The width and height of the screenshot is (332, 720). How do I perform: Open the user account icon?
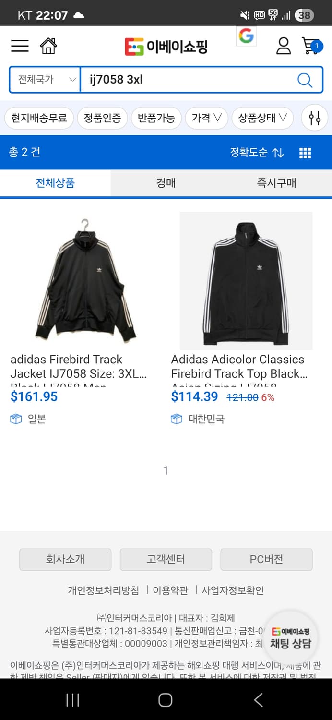[284, 46]
